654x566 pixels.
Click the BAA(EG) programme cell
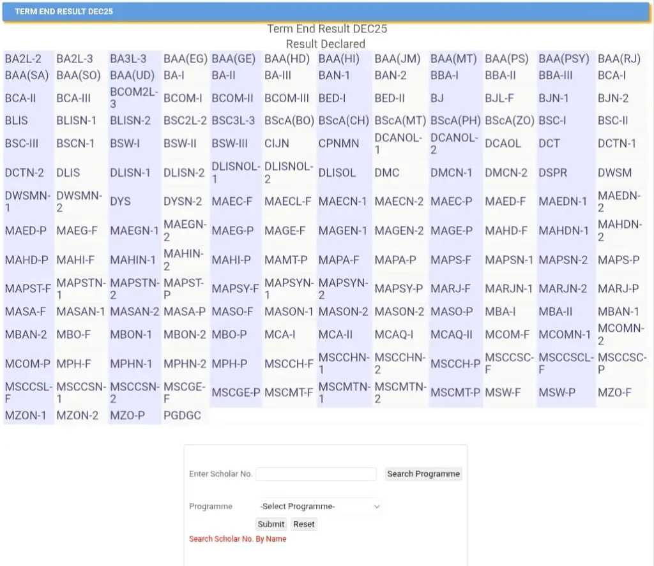pyautogui.click(x=185, y=59)
